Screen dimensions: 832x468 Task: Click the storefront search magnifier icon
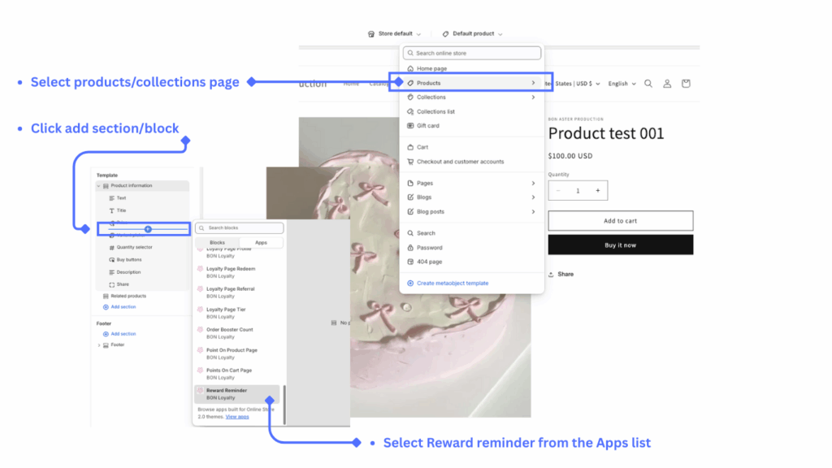click(648, 83)
